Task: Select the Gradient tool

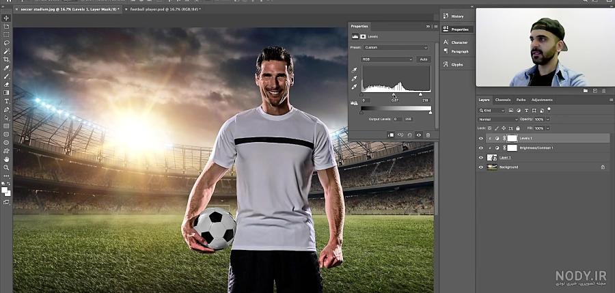Action: (6, 93)
